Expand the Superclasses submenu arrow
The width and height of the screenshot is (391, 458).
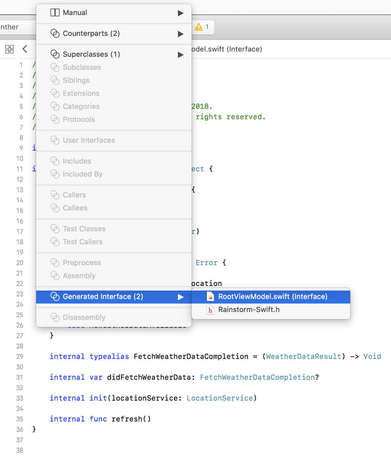(x=180, y=54)
